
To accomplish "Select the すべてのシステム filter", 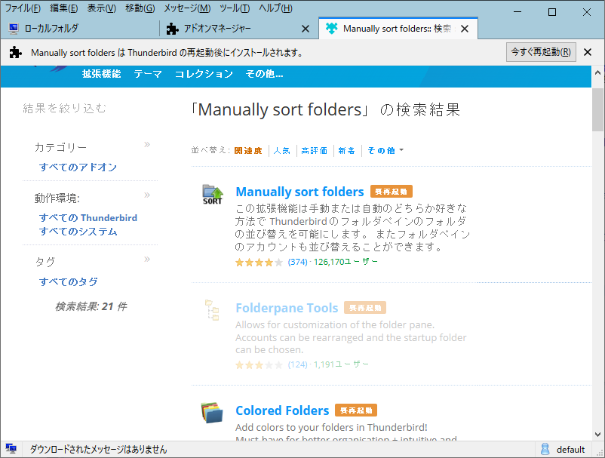I will (78, 231).
